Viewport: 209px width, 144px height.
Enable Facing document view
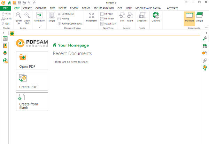(63, 19)
